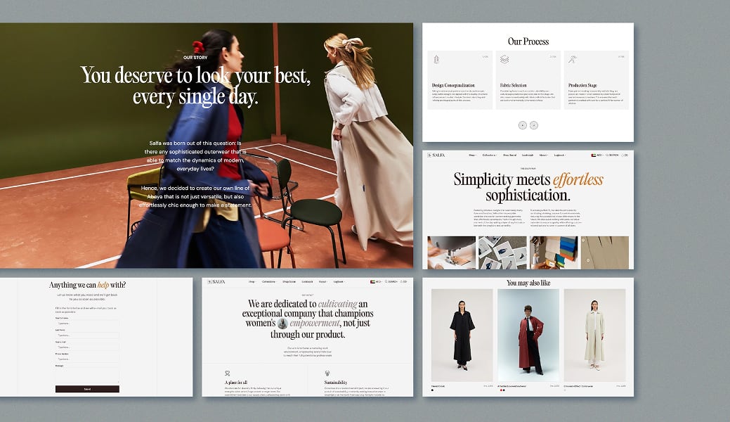Screen dimensions: 730x422
Task: Click the Design Conceptualization card title
Action: tap(453, 85)
